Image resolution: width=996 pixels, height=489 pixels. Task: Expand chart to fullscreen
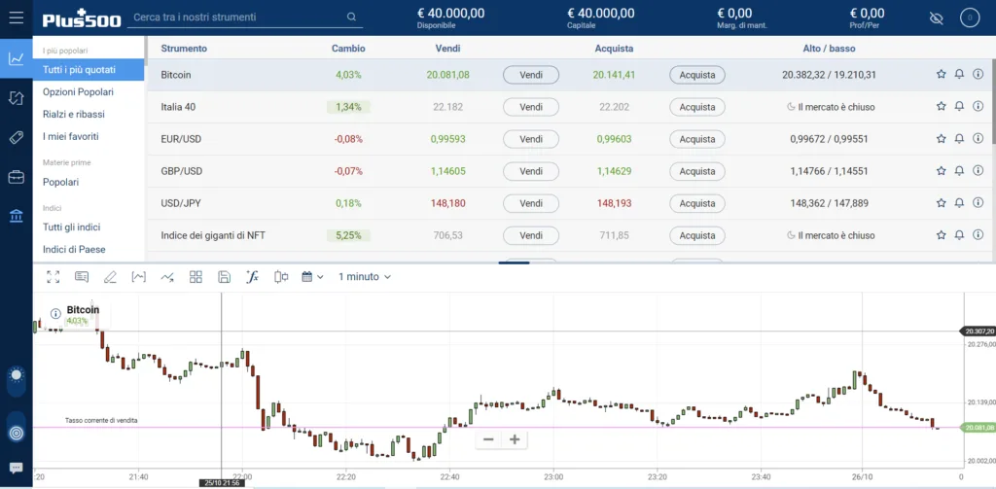tap(53, 277)
